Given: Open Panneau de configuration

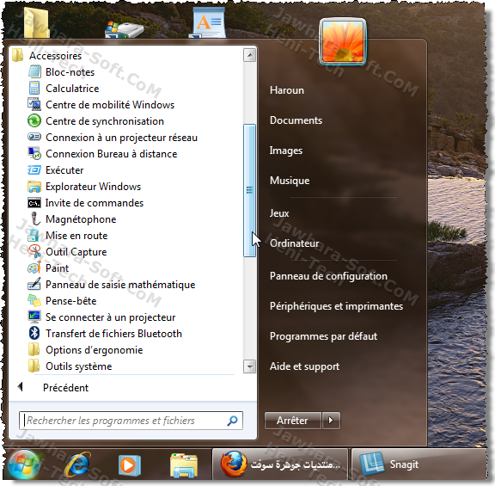Looking at the screenshot, I should pos(328,276).
